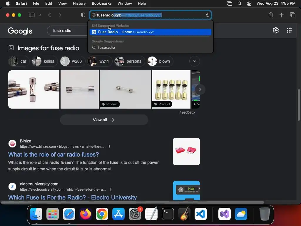
Task: Go forward to the next page
Action: coord(60,15)
